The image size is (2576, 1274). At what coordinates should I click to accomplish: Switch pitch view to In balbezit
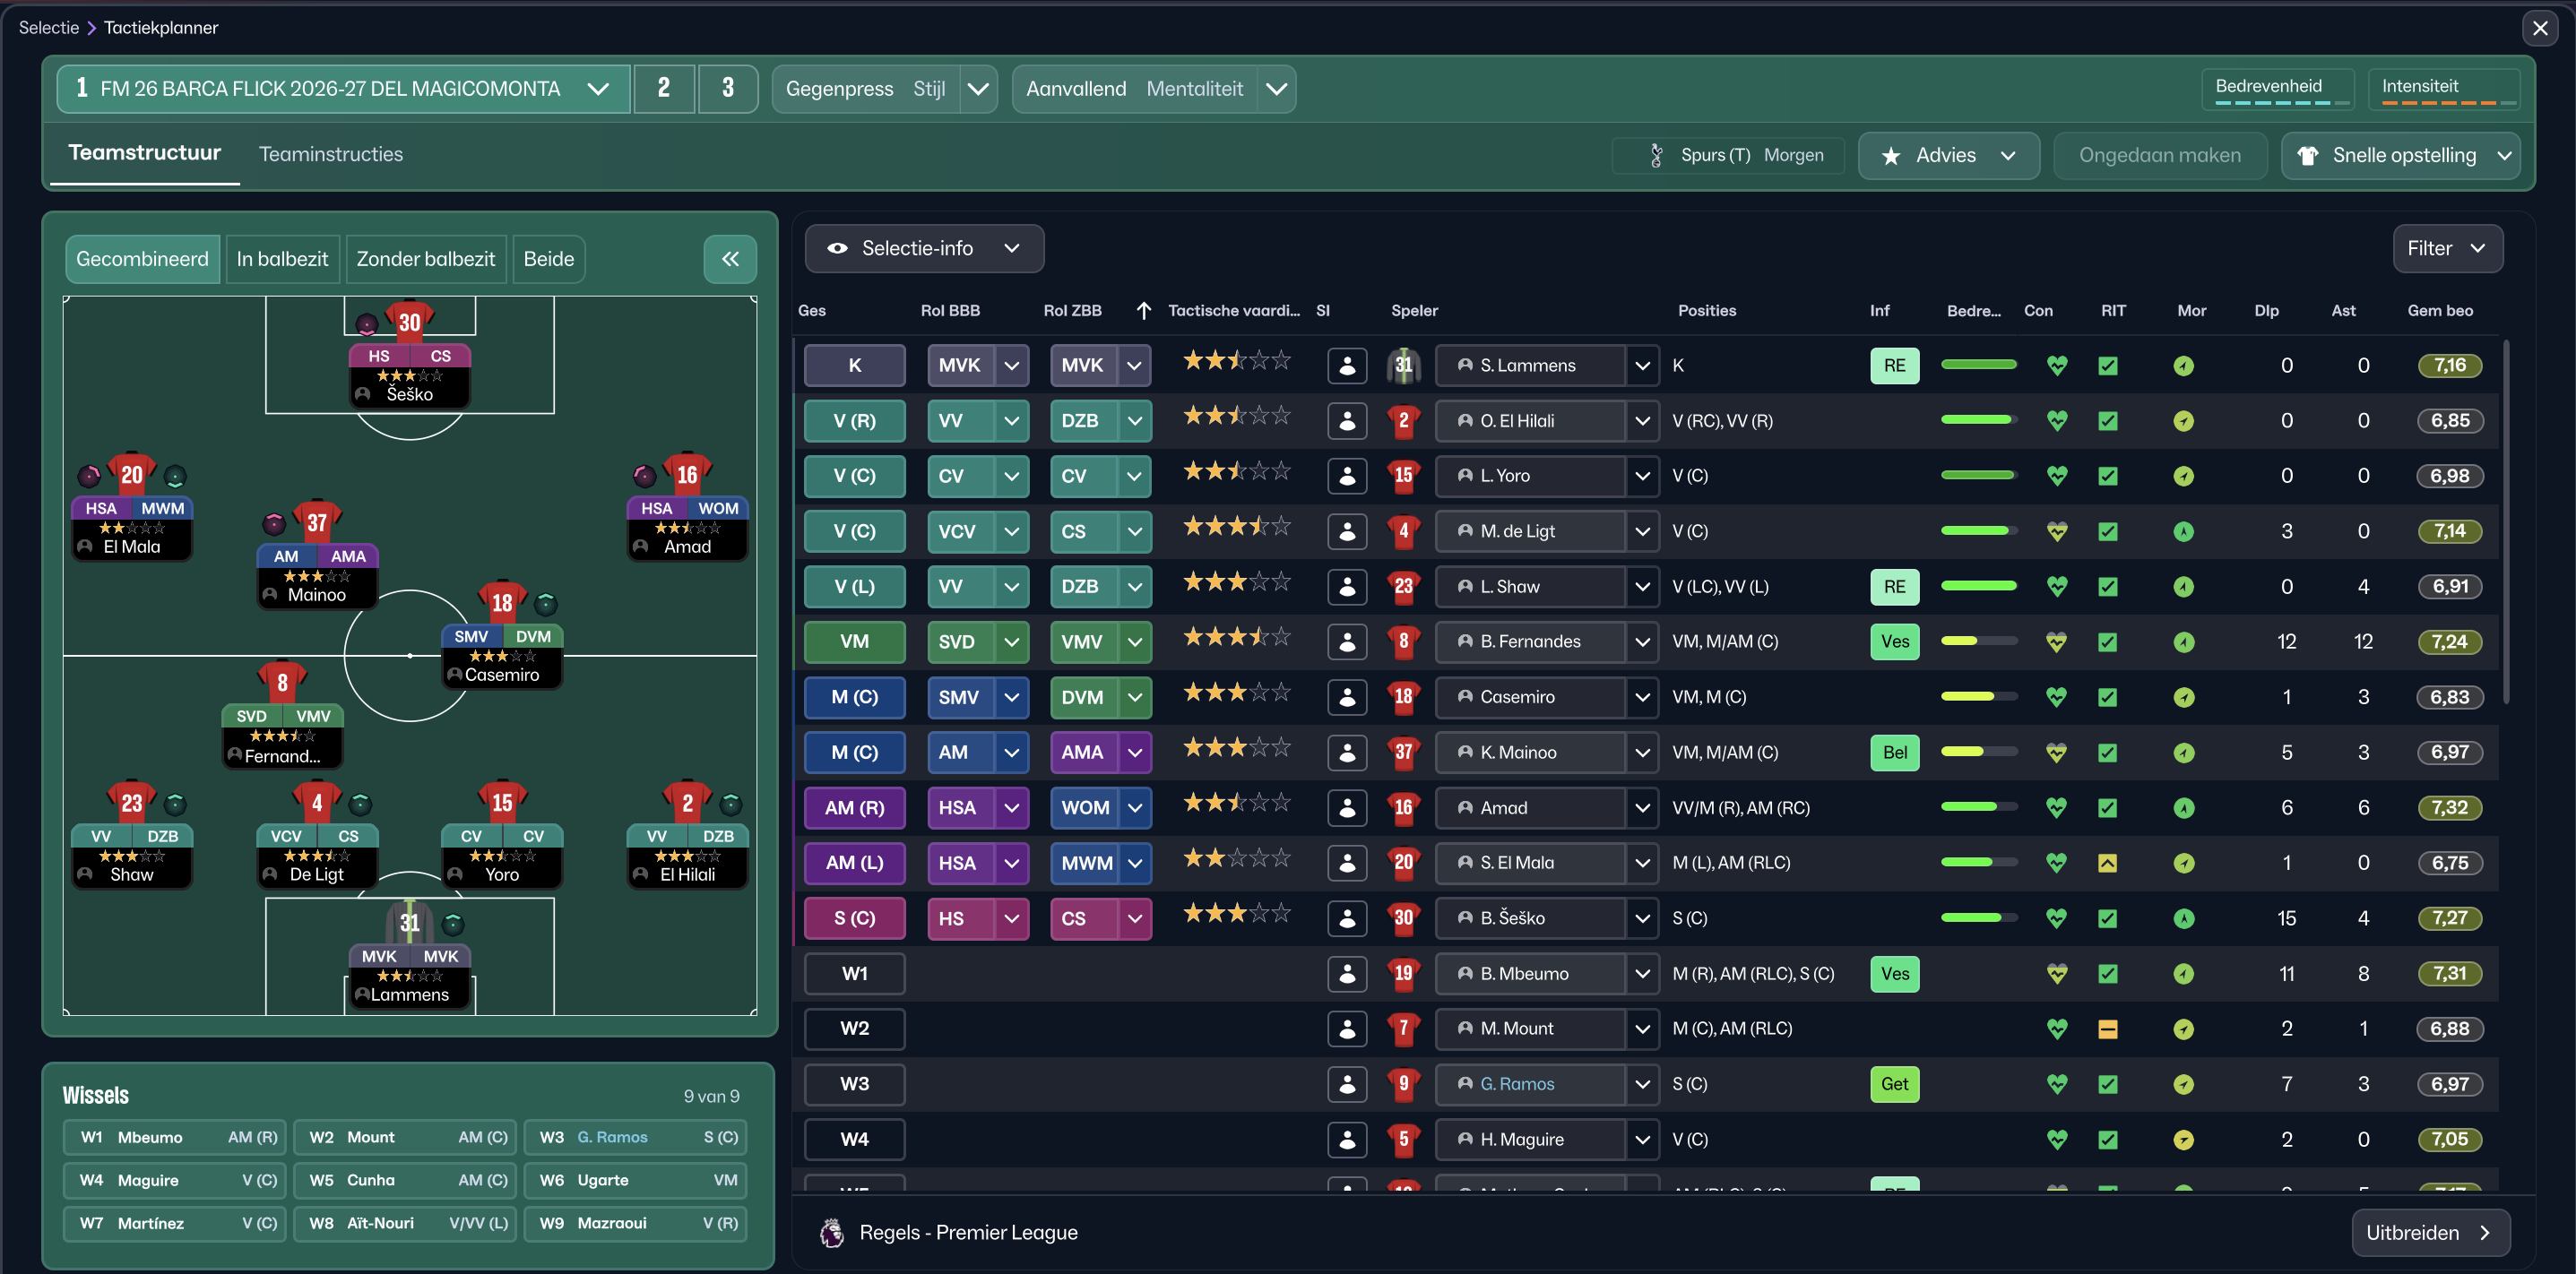point(282,259)
